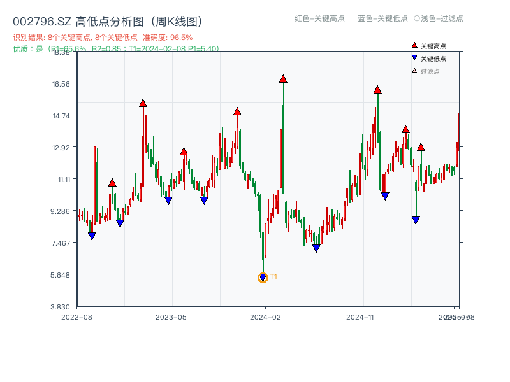The image size is (510, 382).
Task: Select the highest red triangle marker near 16.56
Action: [x=282, y=78]
